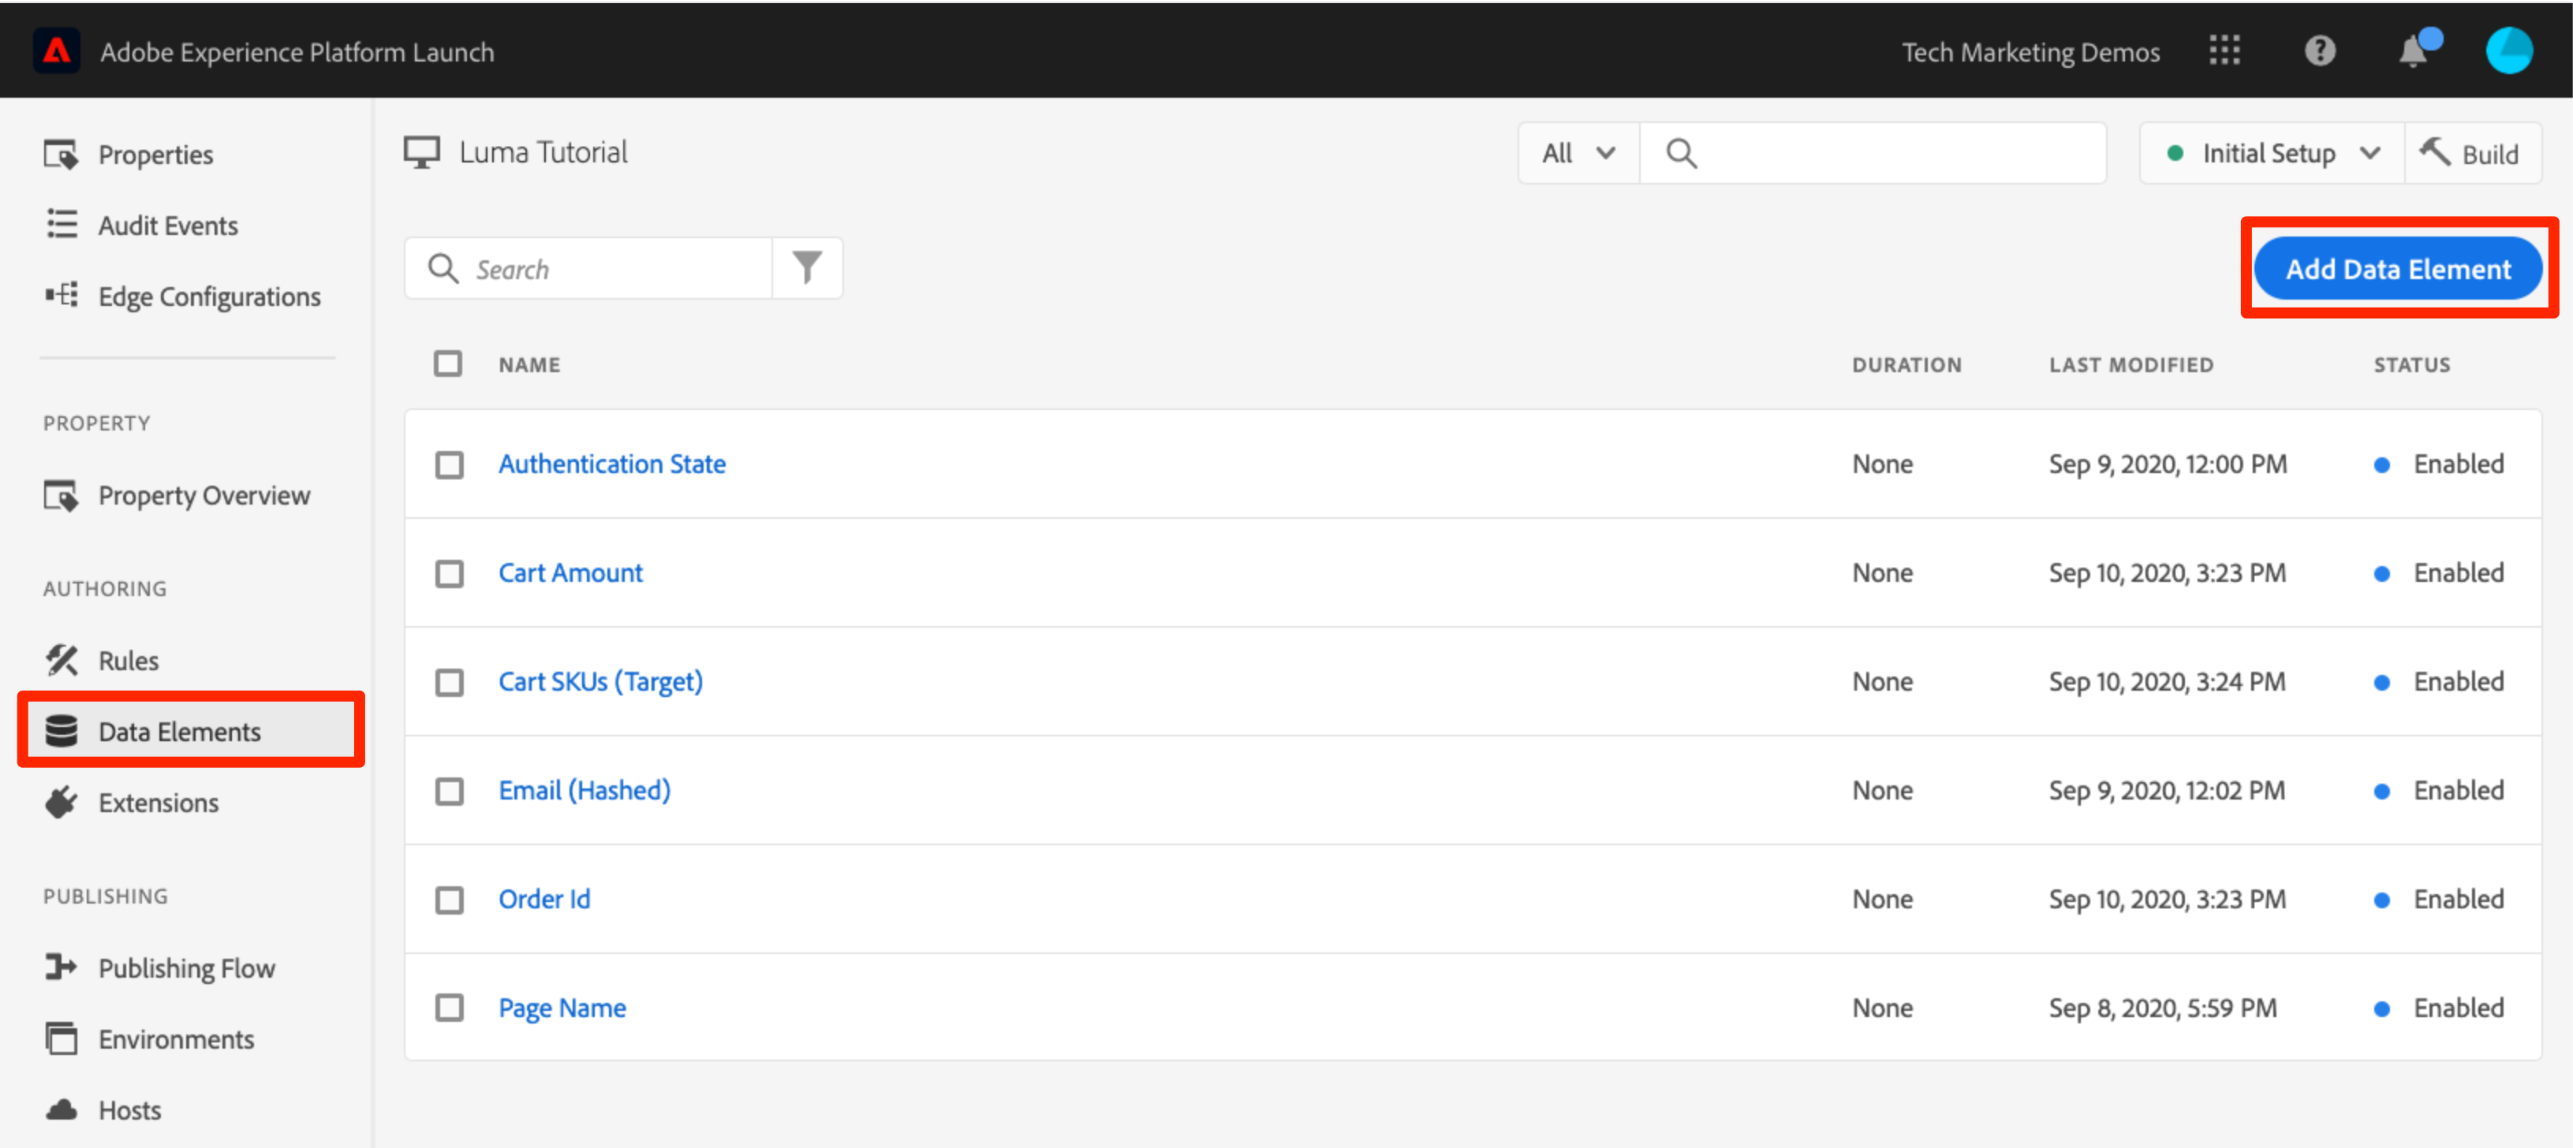Viewport: 2573px width, 1148px height.
Task: Open the help question mark icon
Action: tap(2319, 51)
